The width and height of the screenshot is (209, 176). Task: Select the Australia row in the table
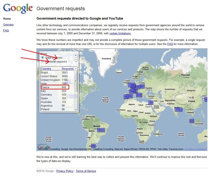point(57,102)
